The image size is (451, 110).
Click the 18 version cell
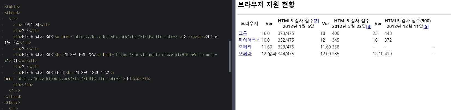pos(323,33)
